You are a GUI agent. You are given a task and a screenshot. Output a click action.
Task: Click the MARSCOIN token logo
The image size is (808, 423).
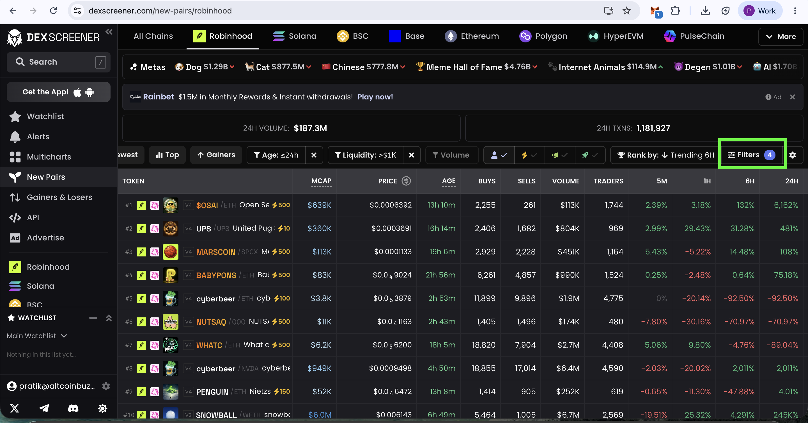(171, 252)
